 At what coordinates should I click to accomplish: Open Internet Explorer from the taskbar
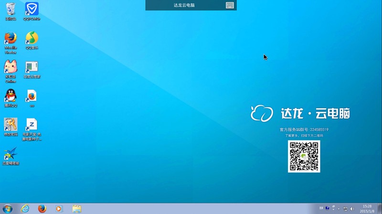click(25, 209)
